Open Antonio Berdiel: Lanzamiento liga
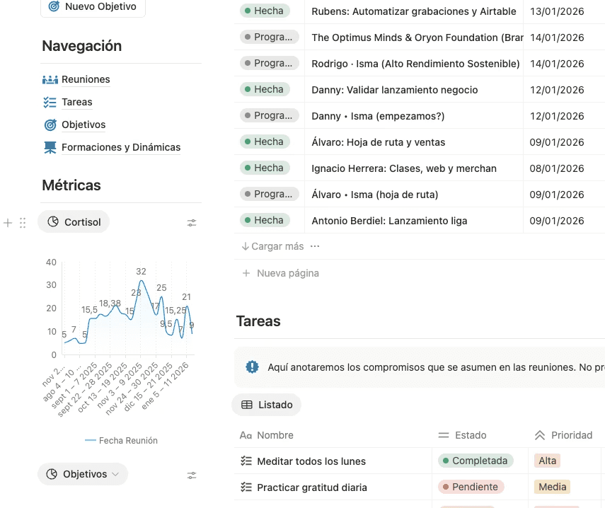The height and width of the screenshot is (508, 605). coord(389,221)
